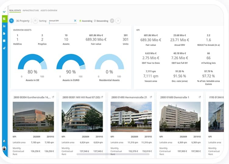Open external link for Gunthersträße 14 card
This screenshot has height=164, width=229.
click(53, 97)
